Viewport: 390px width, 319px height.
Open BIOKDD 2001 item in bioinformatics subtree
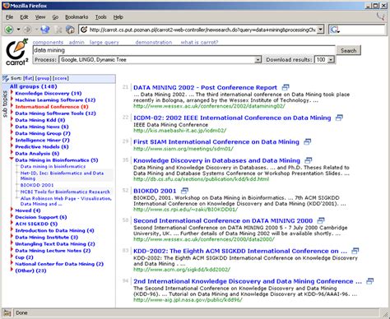point(37,185)
